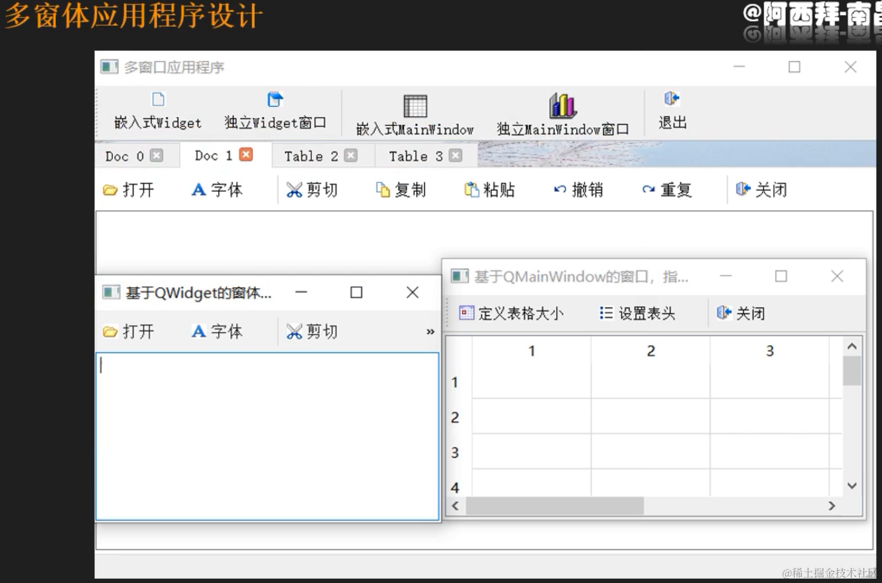Screen dimensions: 882x583
Task: Maximize the 多窗口应用程序 main window
Action: tap(794, 67)
